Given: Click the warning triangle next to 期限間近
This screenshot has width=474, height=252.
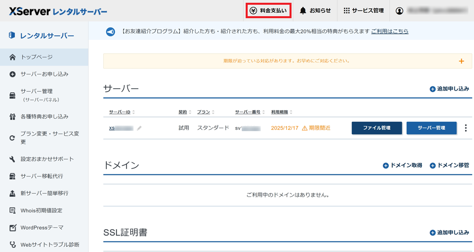Looking at the screenshot, I should (305, 128).
